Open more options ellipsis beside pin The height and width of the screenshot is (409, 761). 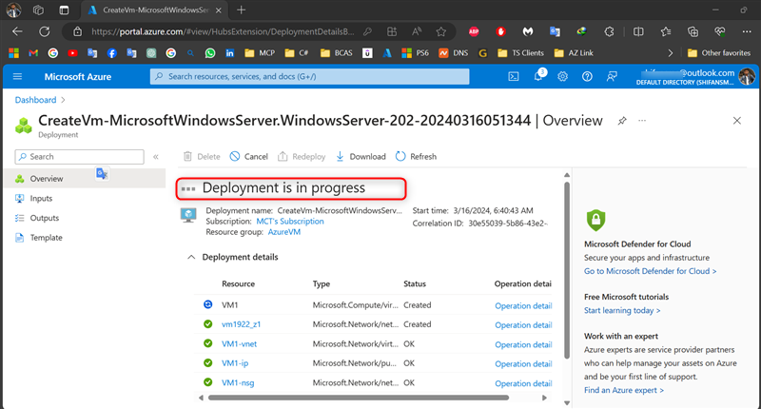point(642,122)
